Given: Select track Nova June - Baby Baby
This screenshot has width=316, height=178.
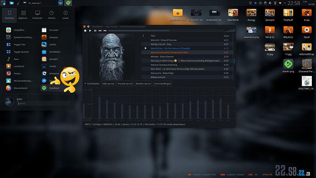Looking at the screenshot, I should pos(187,73).
